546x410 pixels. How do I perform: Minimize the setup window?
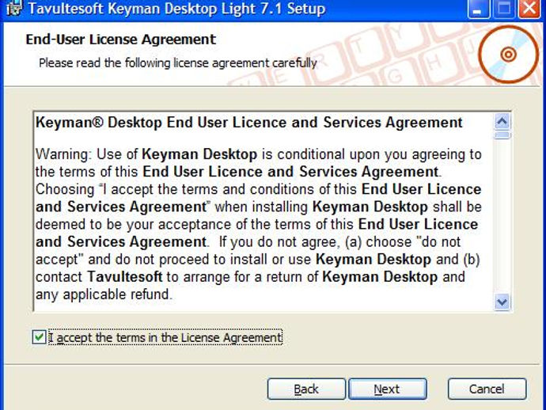pyautogui.click(x=479, y=9)
